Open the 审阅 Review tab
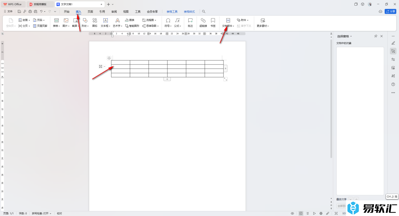This screenshot has height=216, width=399. [114, 12]
